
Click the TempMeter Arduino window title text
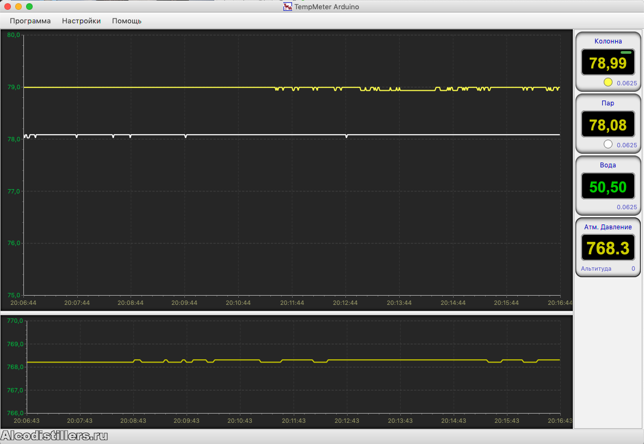pos(326,7)
